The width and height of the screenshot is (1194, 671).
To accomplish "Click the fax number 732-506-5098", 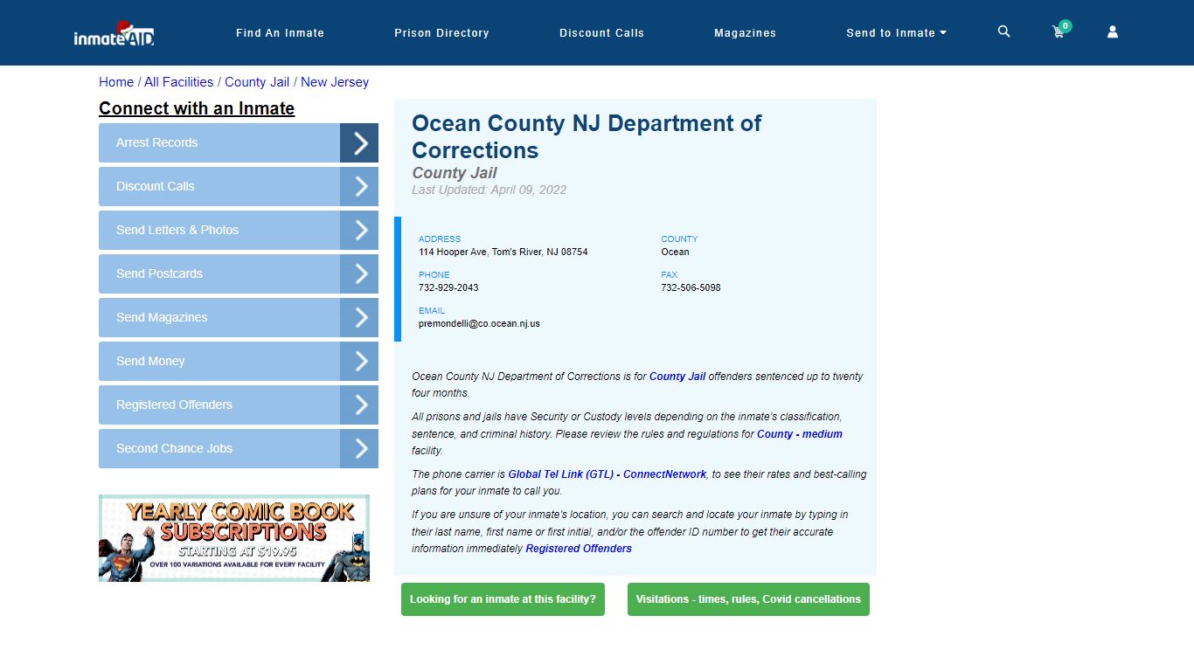I will (691, 287).
